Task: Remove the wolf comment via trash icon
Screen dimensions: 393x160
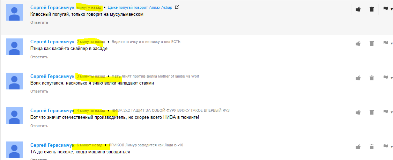Action: 371,78
